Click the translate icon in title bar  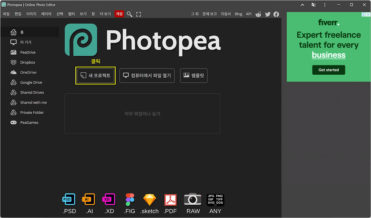click(x=313, y=5)
